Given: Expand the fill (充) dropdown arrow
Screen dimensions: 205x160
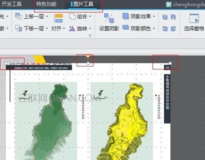Looking at the screenshot, I should [7, 16].
